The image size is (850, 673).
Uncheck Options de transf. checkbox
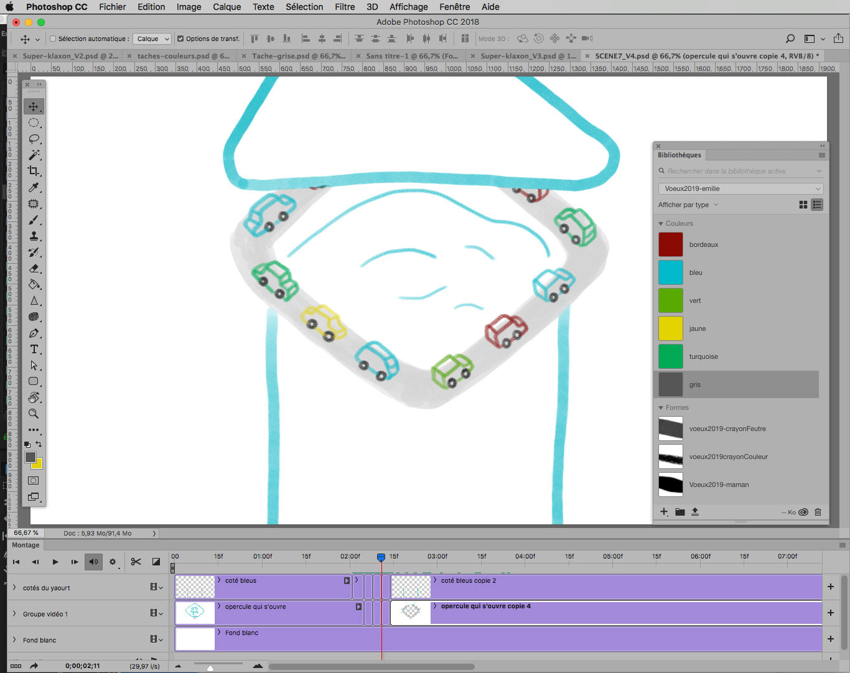(x=180, y=39)
